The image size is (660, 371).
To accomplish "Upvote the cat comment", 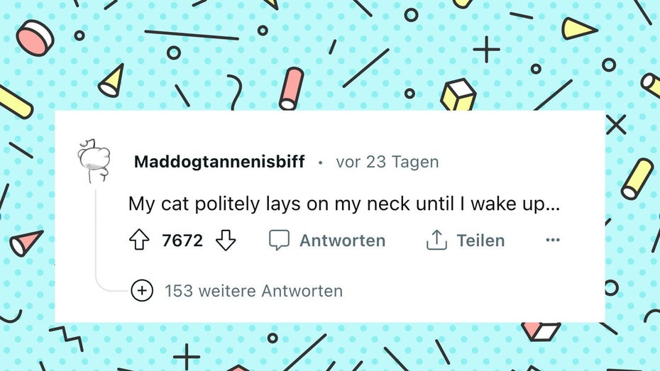I will pyautogui.click(x=139, y=240).
